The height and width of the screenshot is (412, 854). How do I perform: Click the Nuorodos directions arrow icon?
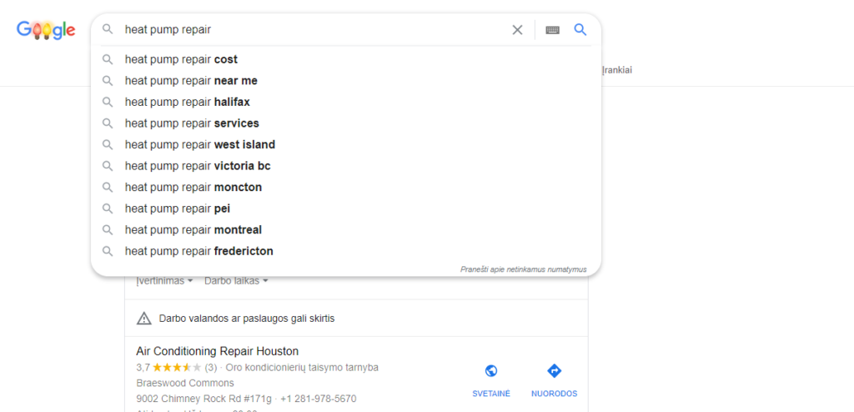tap(554, 371)
